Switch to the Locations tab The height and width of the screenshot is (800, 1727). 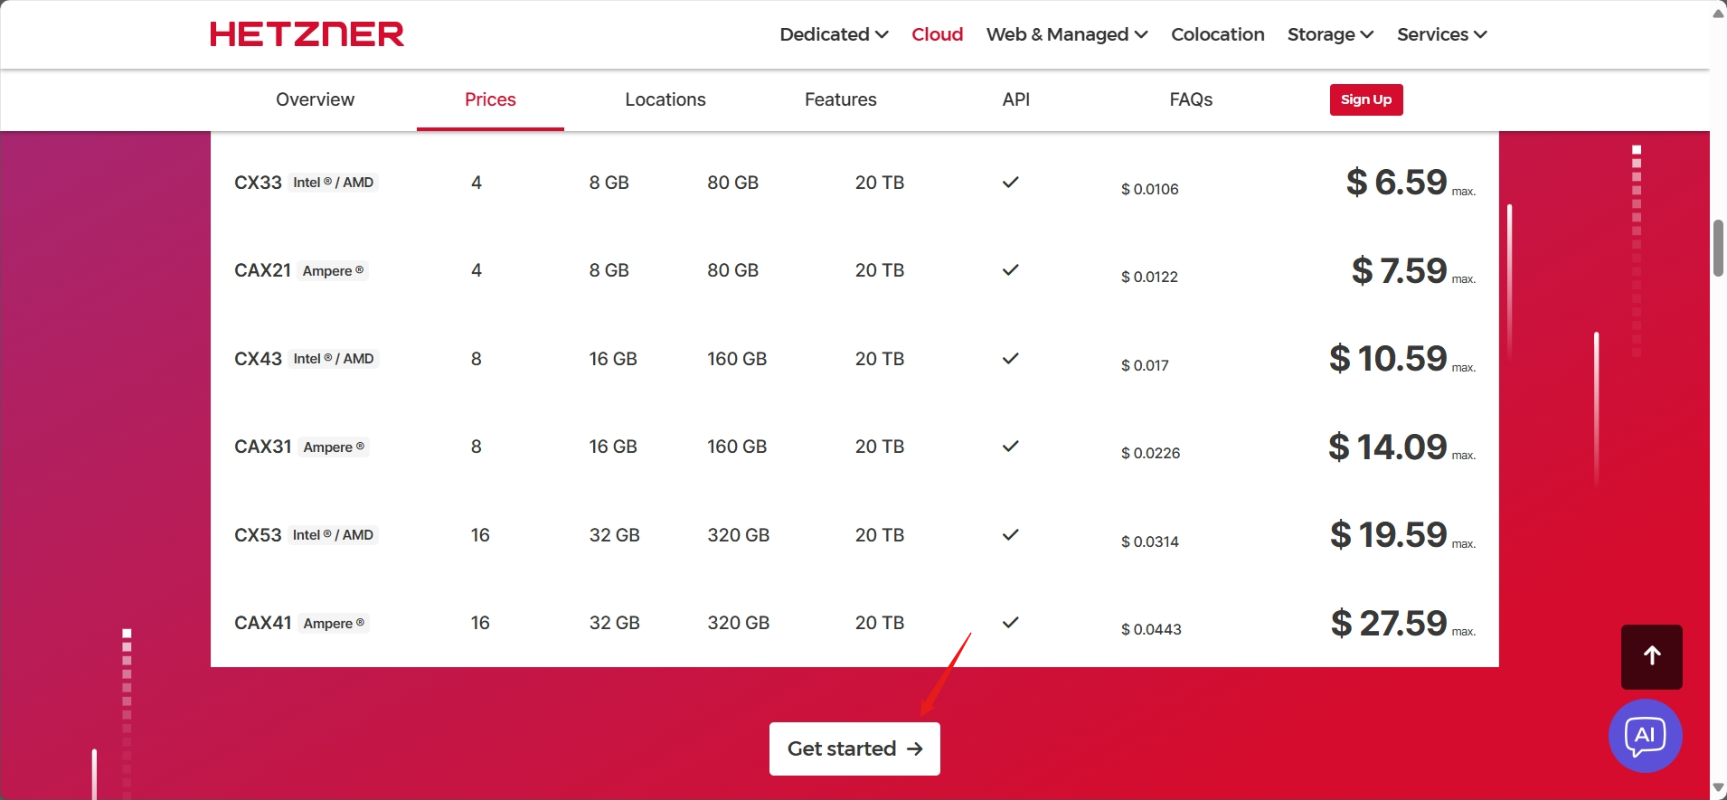point(665,99)
